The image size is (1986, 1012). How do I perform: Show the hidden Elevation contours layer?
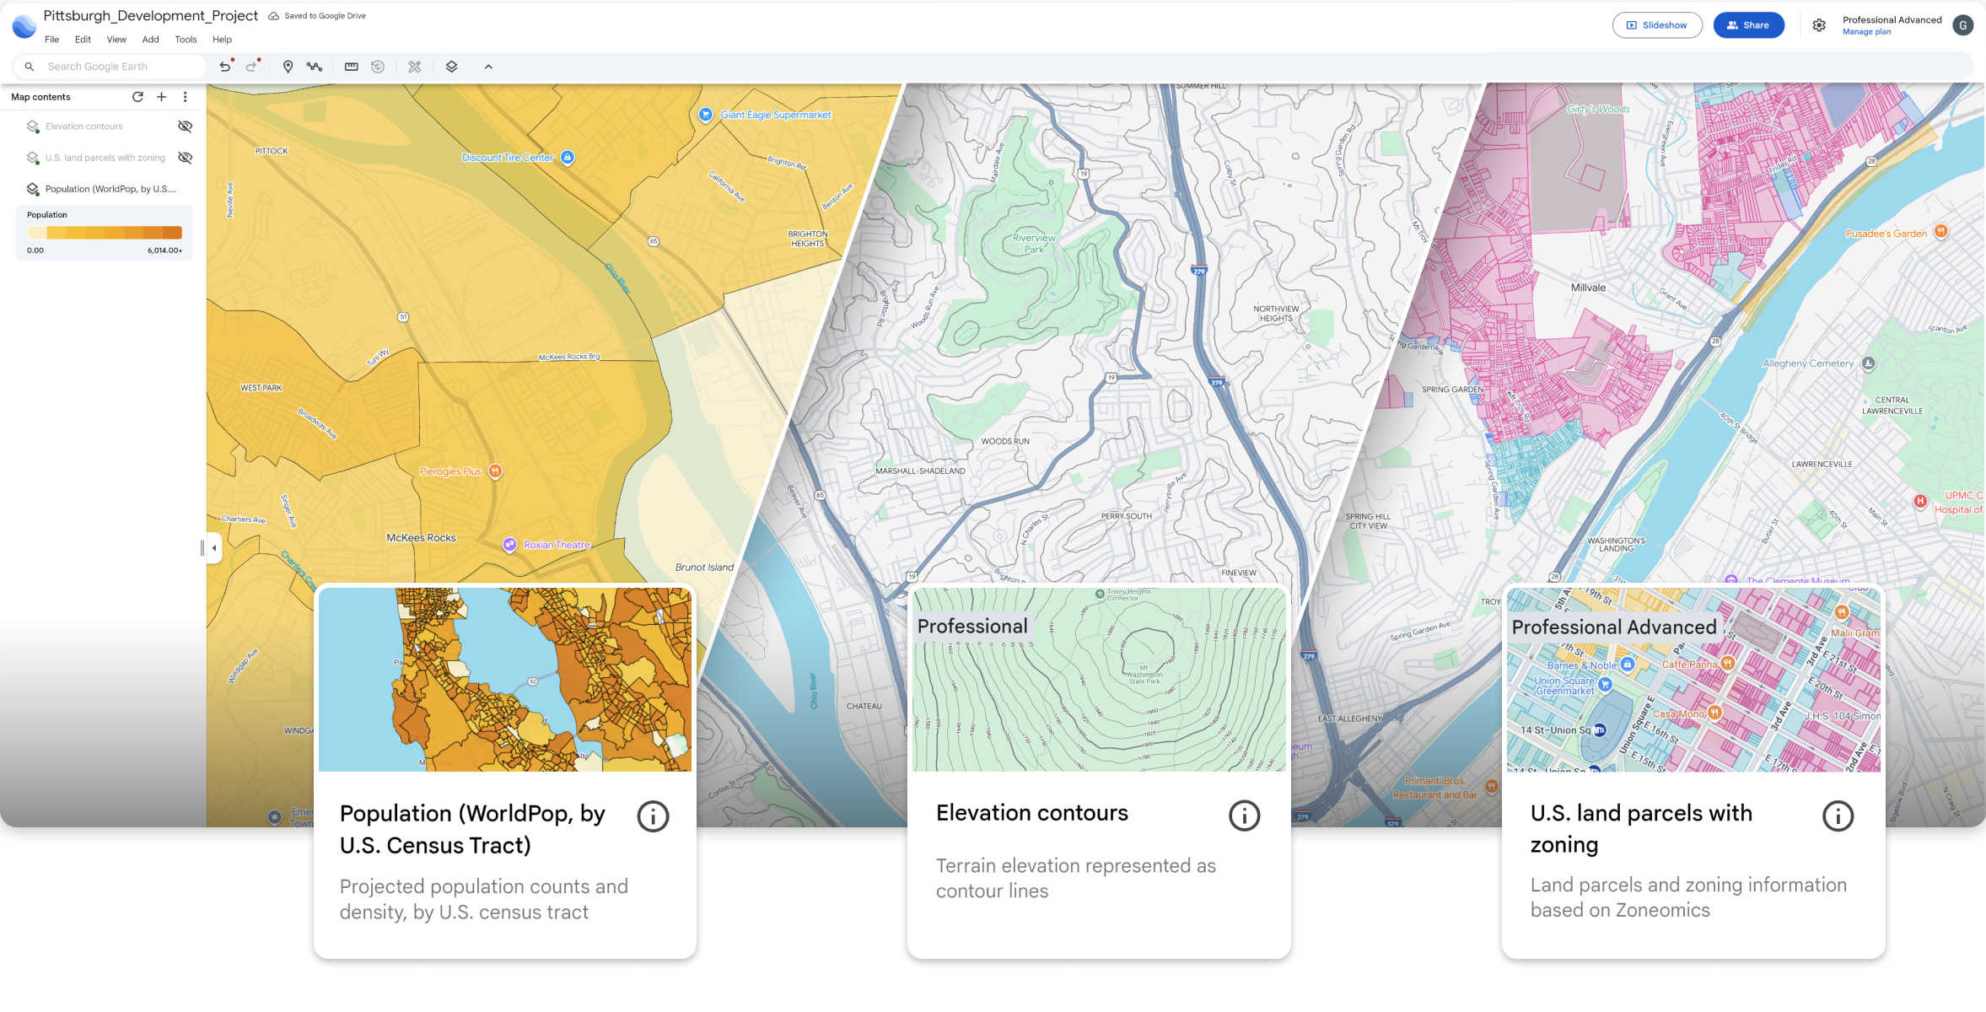(185, 126)
